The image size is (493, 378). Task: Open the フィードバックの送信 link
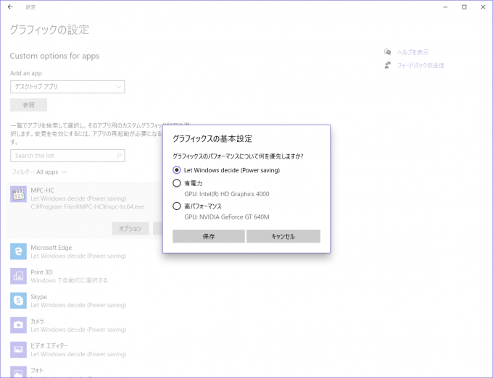tap(420, 65)
